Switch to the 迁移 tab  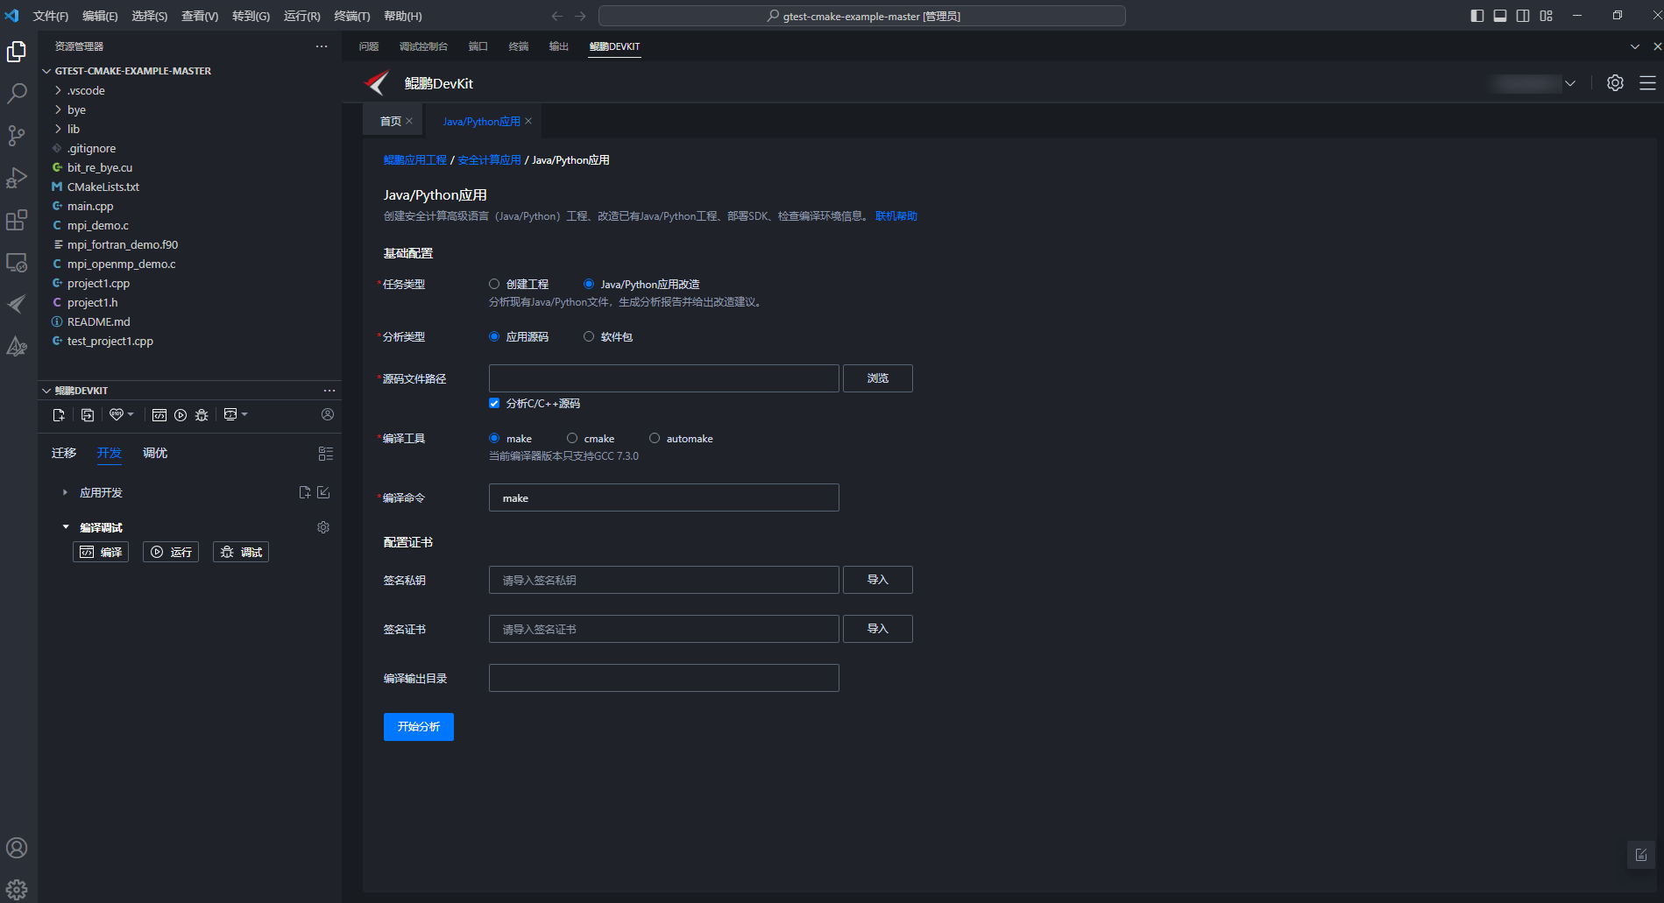[x=64, y=453]
